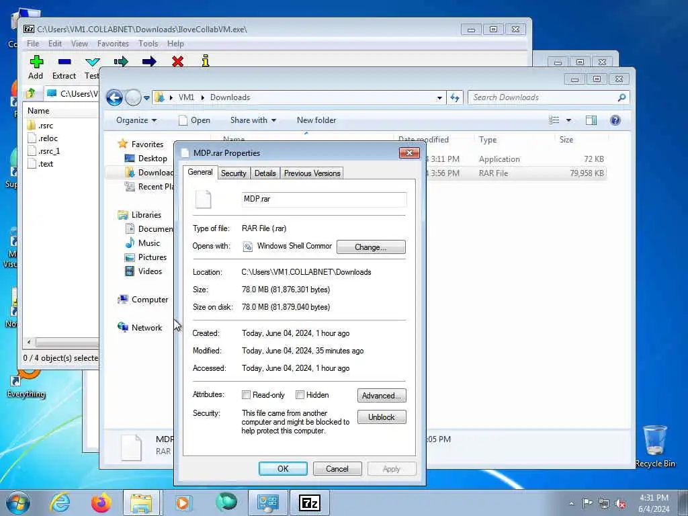The image size is (688, 516).
Task: Click the Explorer Forward arrow button
Action: click(x=133, y=97)
